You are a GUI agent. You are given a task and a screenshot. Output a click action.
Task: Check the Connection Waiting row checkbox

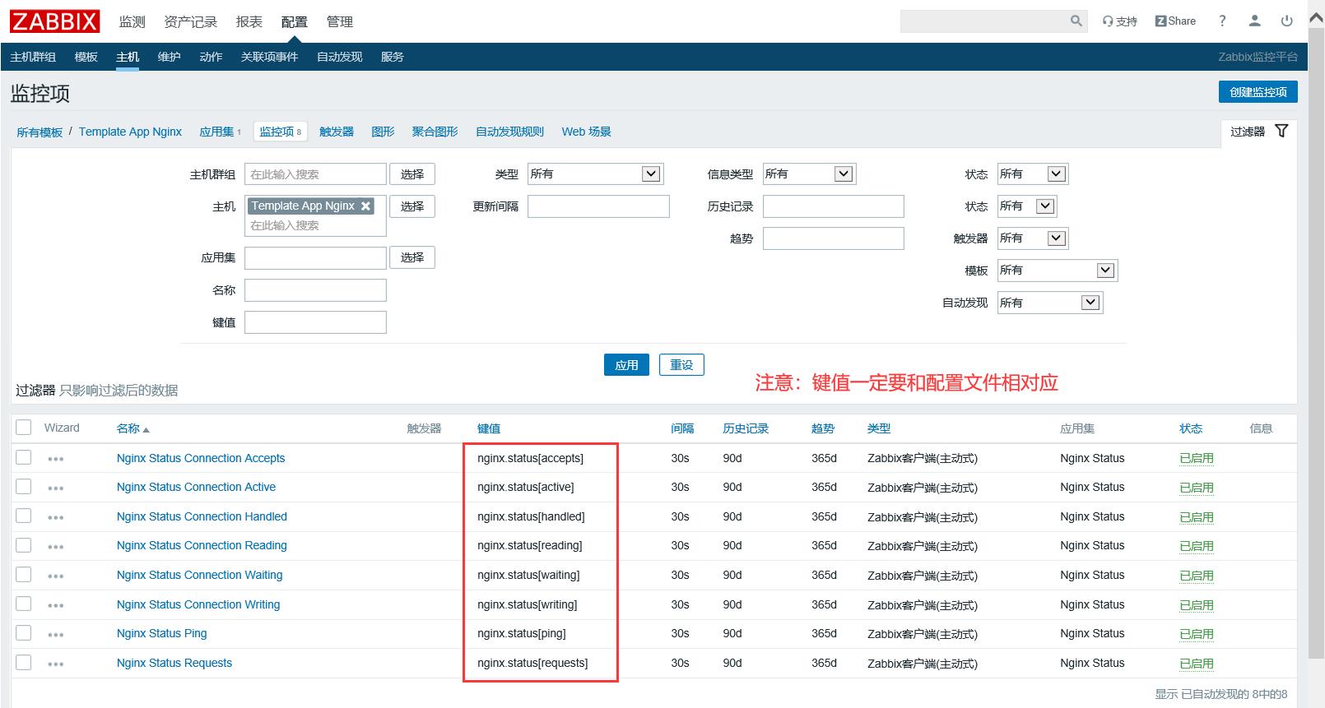pos(24,574)
